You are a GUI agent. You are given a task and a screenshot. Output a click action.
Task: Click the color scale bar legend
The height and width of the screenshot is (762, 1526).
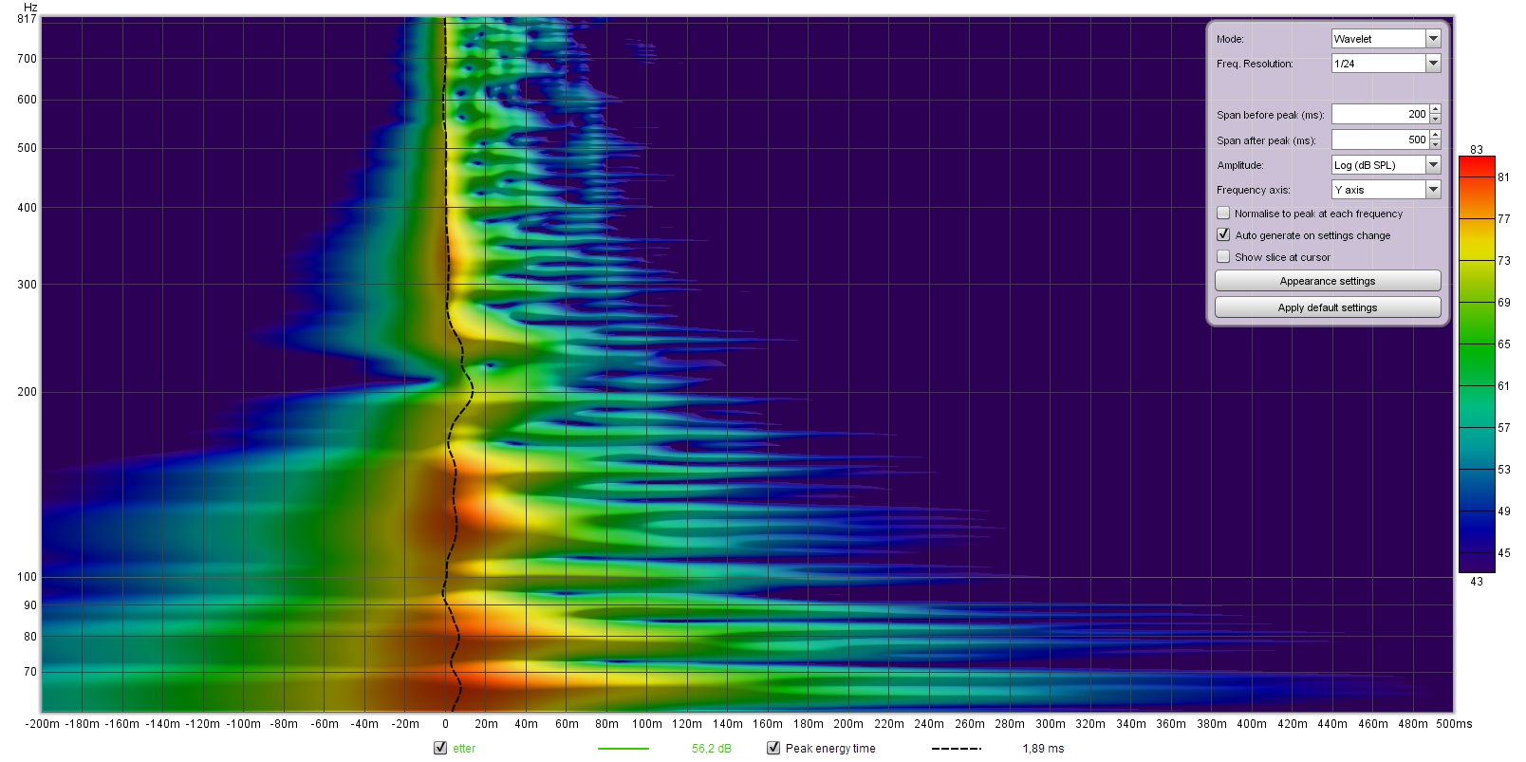tap(1477, 364)
